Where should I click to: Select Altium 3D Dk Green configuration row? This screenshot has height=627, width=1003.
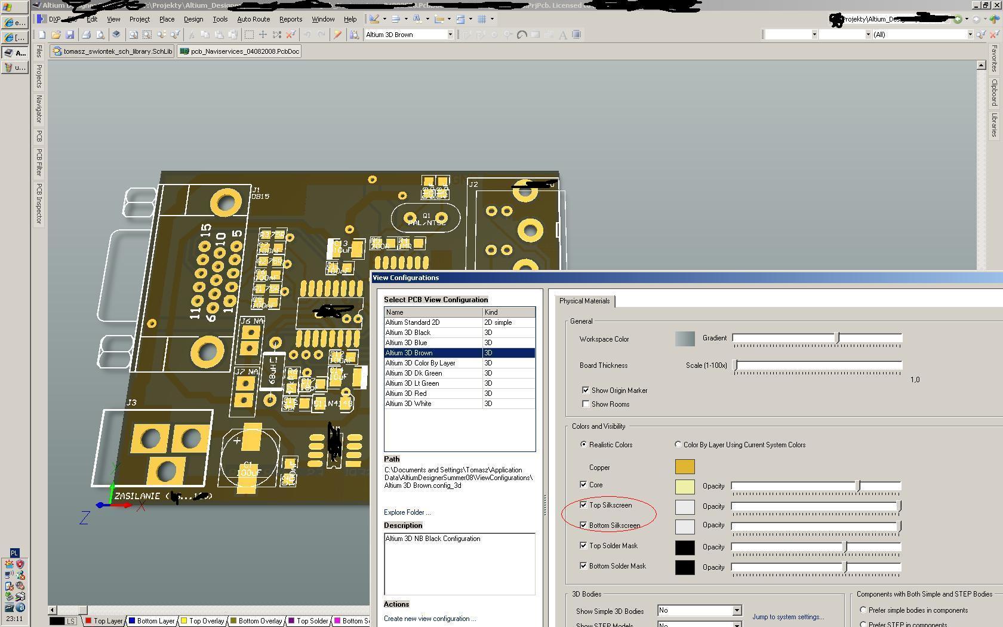click(x=460, y=373)
